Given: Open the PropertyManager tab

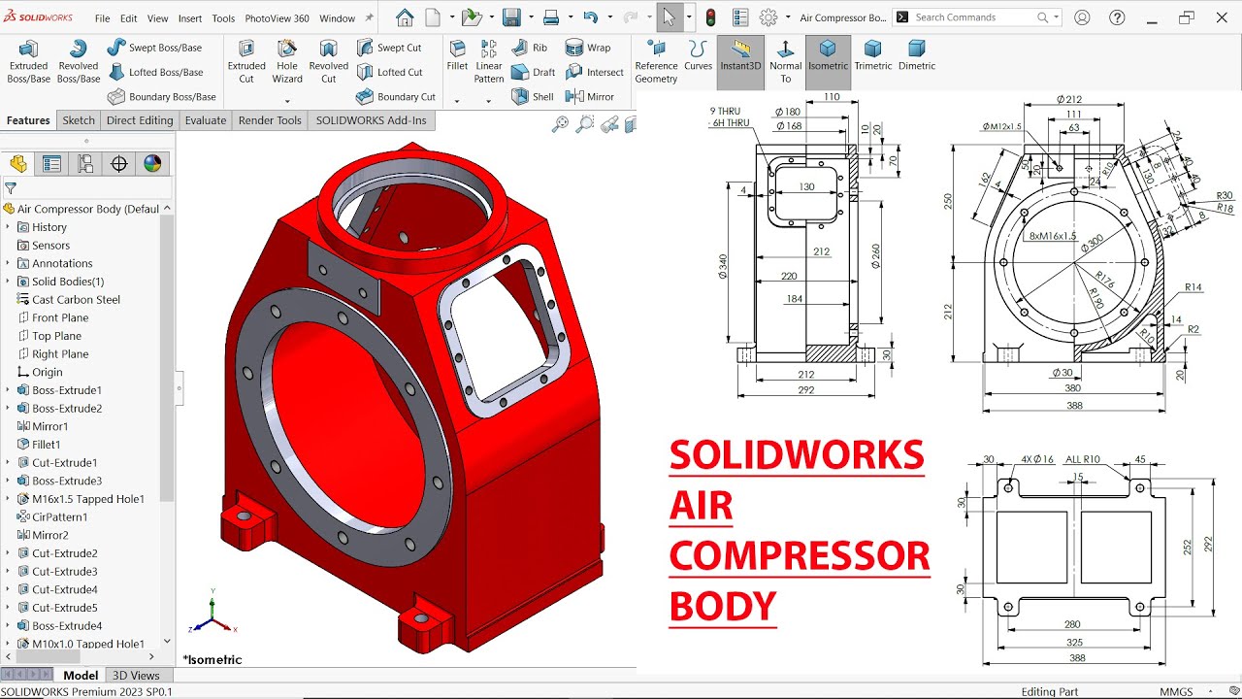Looking at the screenshot, I should tap(51, 164).
